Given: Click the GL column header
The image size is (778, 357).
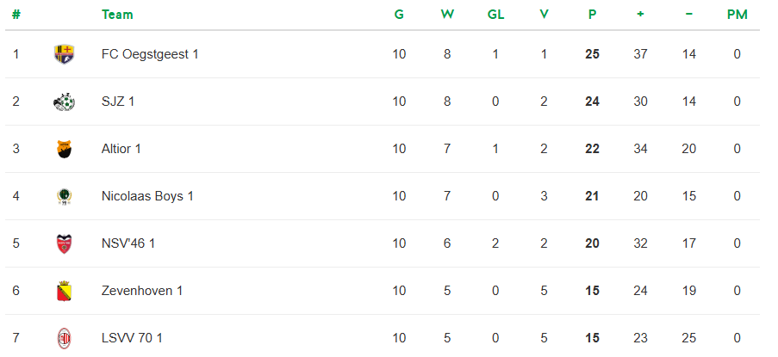Looking at the screenshot, I should point(495,15).
